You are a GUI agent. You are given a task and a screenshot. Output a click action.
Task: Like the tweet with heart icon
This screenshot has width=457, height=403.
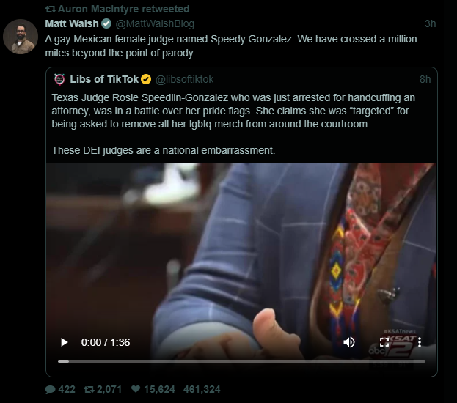(135, 389)
